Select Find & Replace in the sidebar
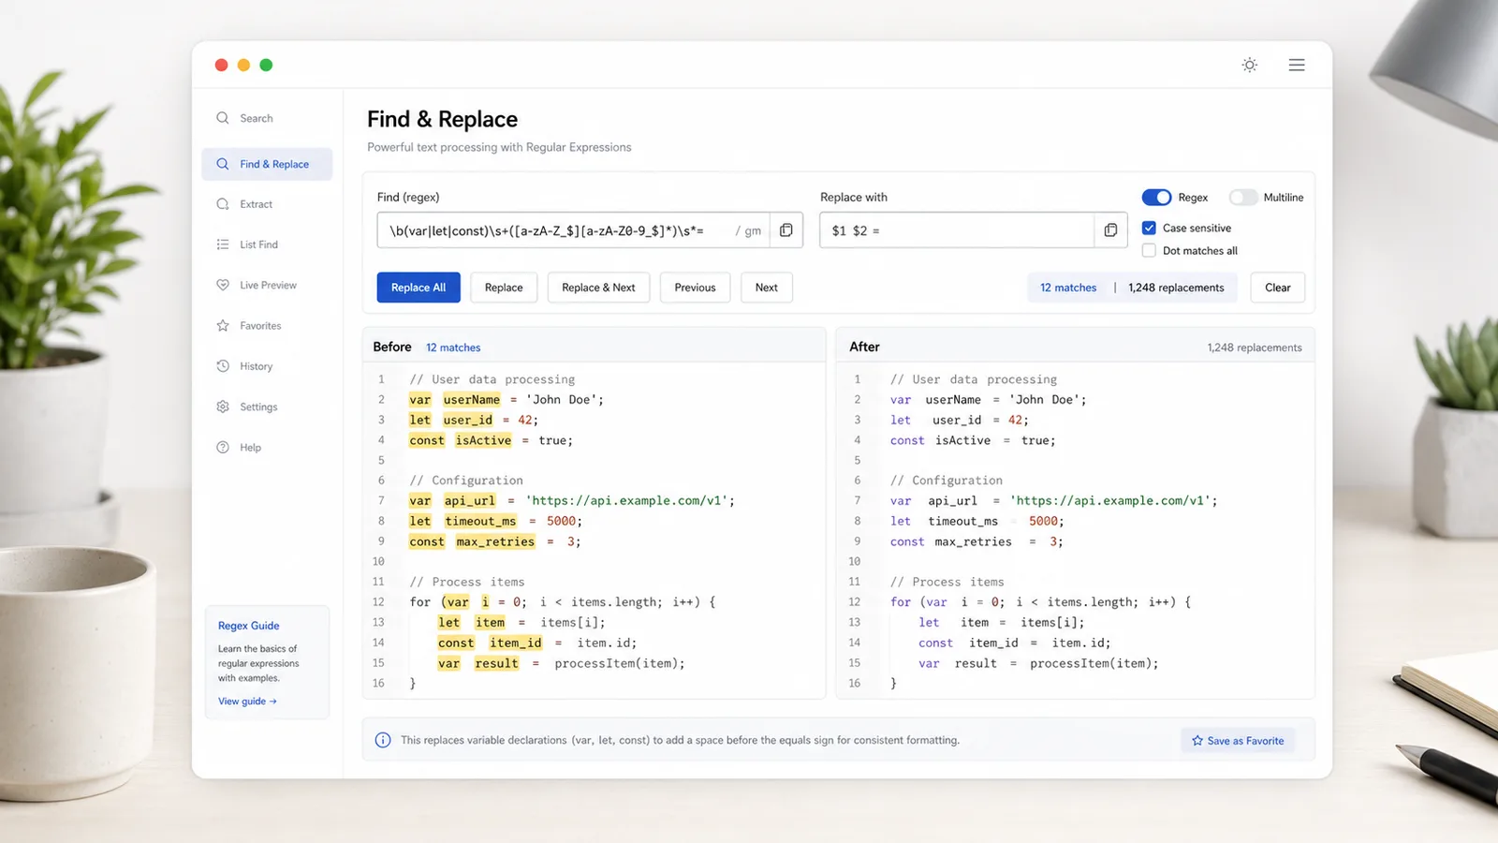1498x843 pixels. point(267,164)
